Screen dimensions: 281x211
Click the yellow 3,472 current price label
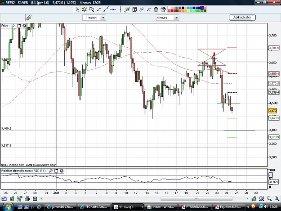(x=273, y=111)
